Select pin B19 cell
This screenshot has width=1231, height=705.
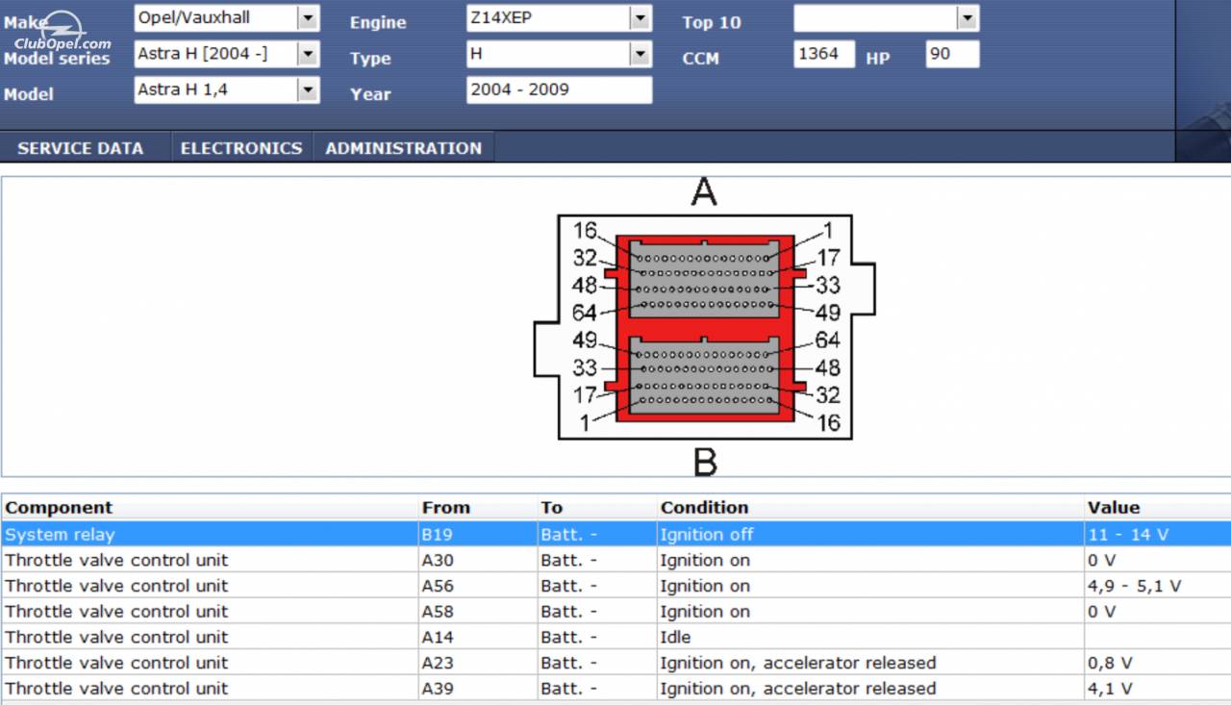477,534
